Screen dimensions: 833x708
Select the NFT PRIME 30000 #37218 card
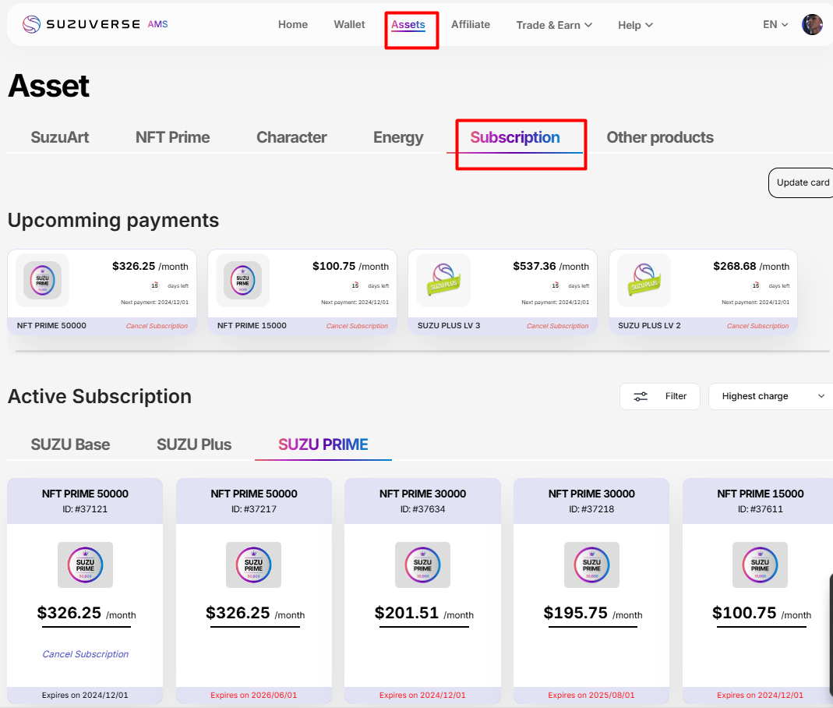[591, 585]
